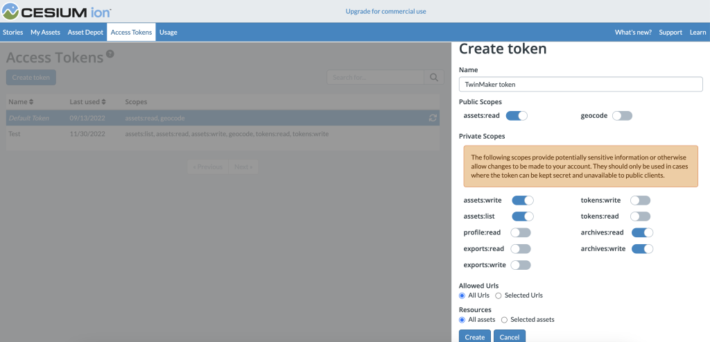Switch to Access Tokens tab
Viewport: 710px width, 342px height.
point(131,32)
